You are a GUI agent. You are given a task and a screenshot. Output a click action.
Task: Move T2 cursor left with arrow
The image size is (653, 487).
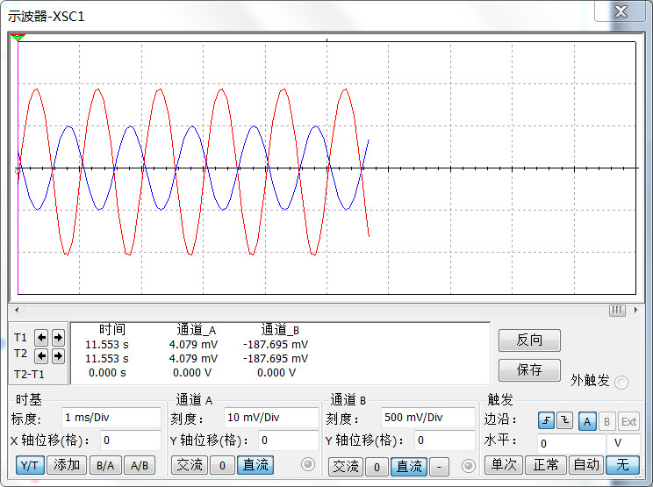click(43, 355)
